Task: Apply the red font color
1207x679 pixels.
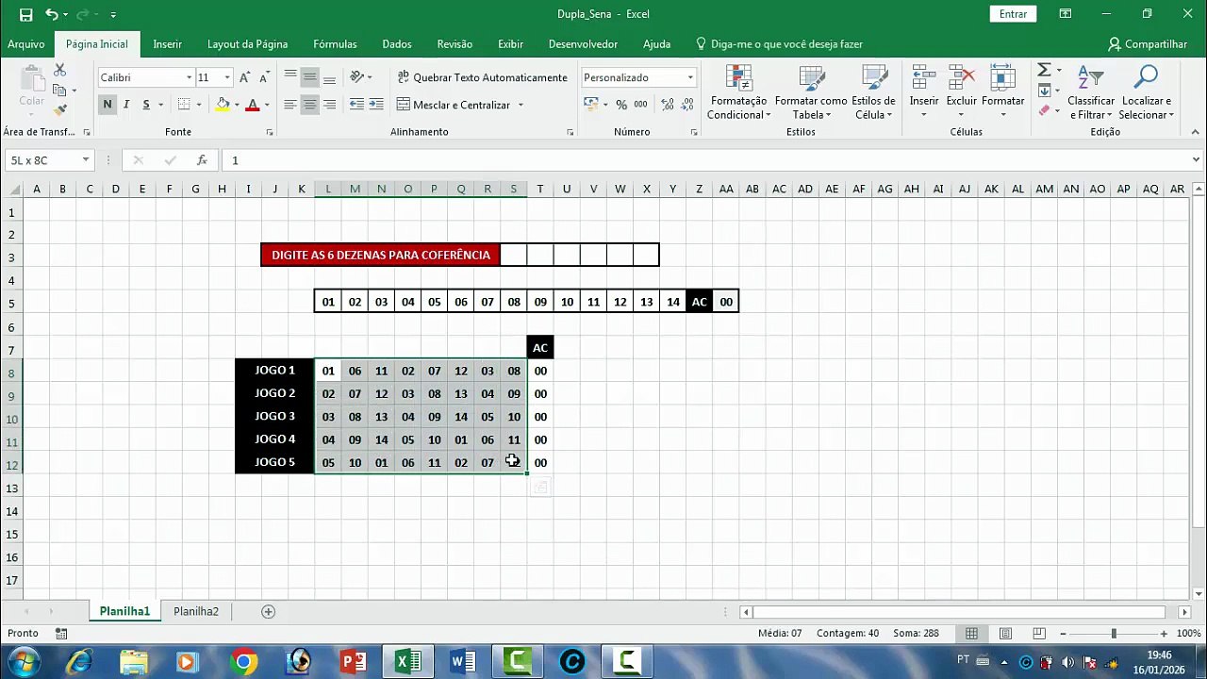Action: point(252,105)
